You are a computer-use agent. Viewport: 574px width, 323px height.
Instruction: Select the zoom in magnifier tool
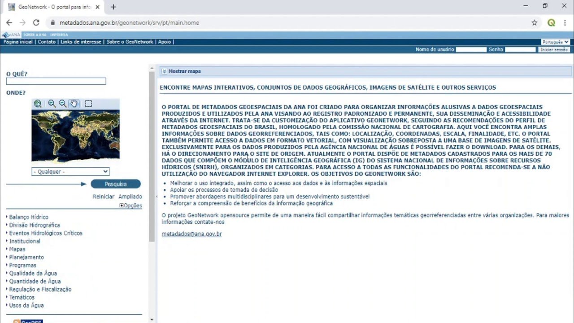[52, 104]
